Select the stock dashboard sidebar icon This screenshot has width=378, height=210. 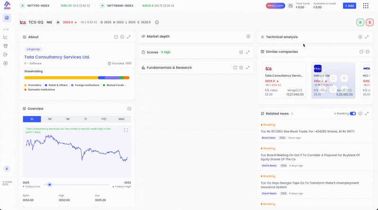pyautogui.click(x=7, y=18)
